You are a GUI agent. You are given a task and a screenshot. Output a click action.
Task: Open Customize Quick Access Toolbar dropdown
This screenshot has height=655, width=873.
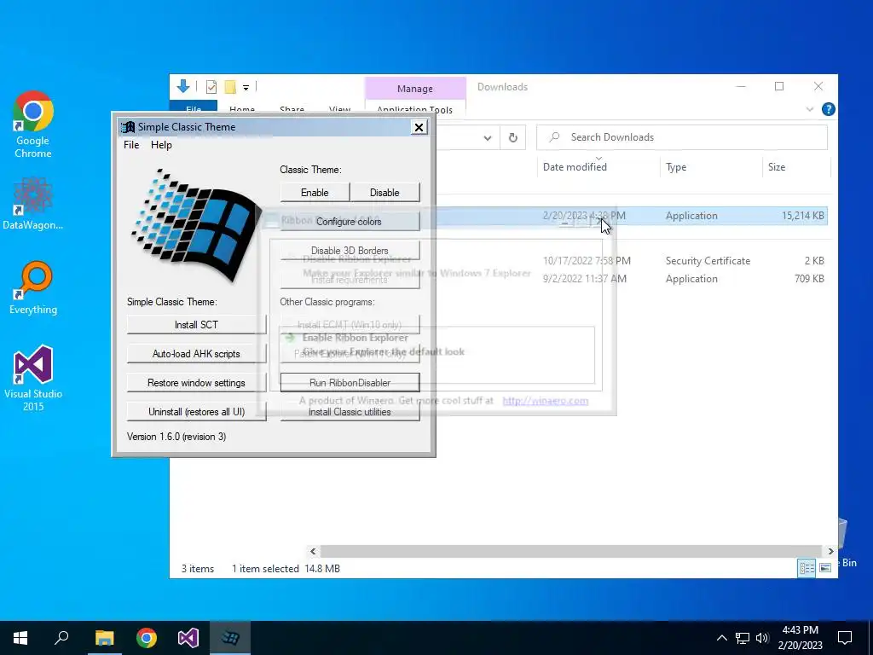click(246, 88)
